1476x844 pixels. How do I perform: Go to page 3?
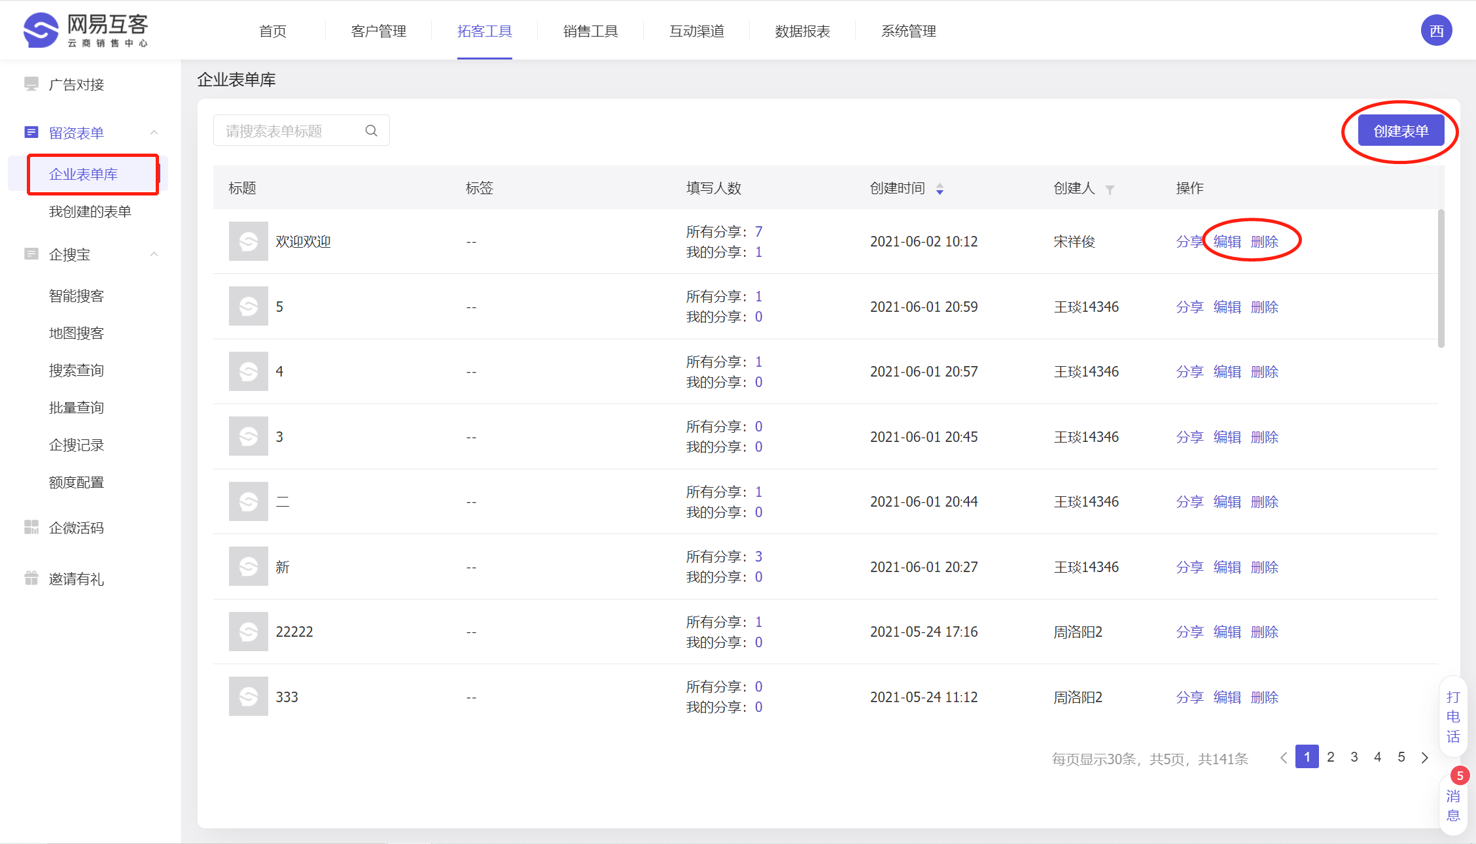1354,757
